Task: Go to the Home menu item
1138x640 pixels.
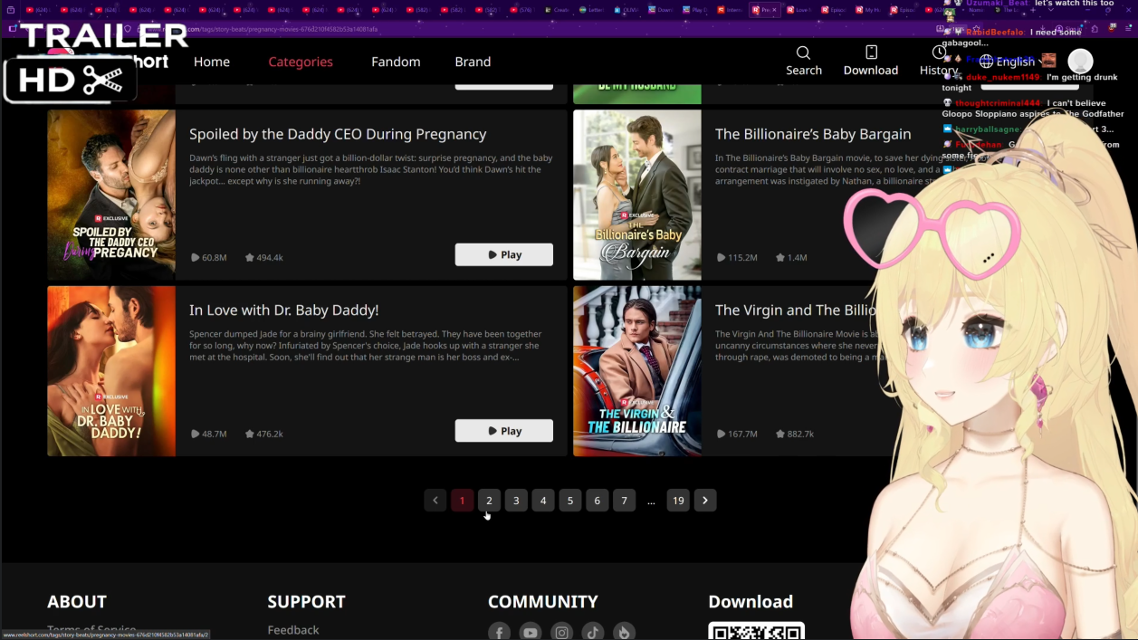Action: [x=212, y=62]
